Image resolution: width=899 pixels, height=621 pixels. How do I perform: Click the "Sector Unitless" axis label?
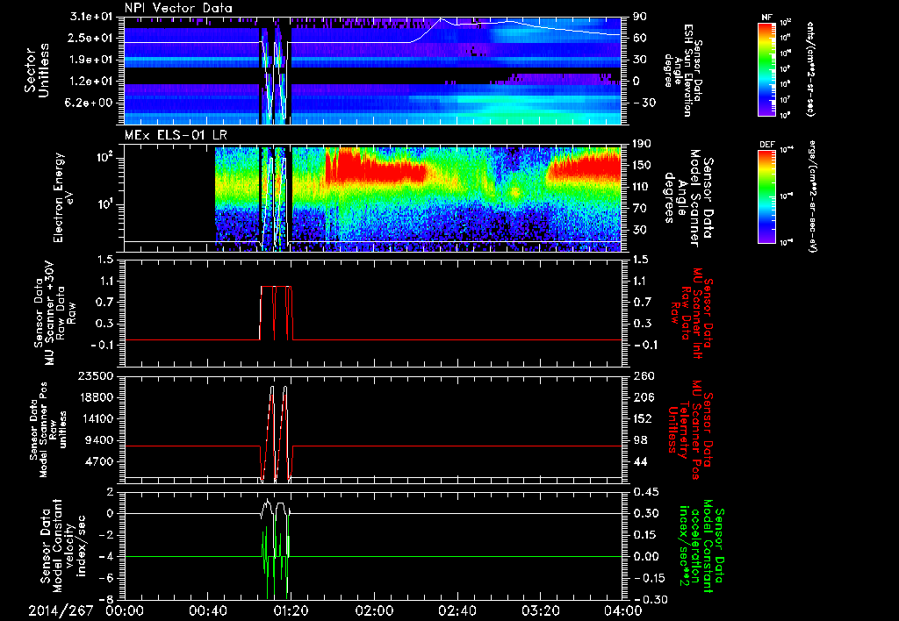pos(37,70)
